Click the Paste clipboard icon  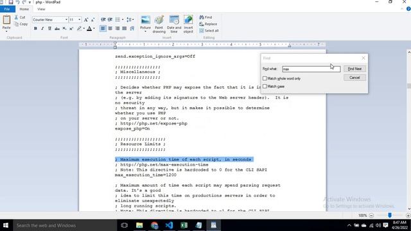6,20
